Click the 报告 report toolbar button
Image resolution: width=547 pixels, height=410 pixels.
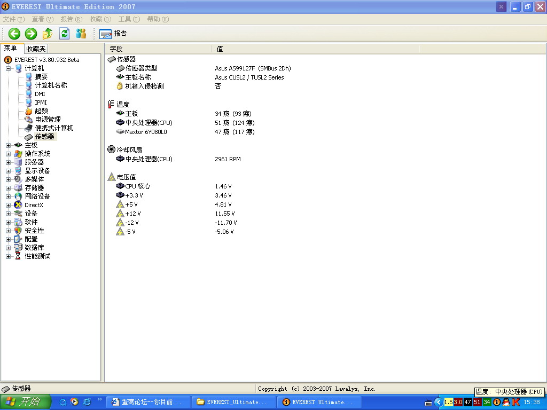click(x=113, y=34)
